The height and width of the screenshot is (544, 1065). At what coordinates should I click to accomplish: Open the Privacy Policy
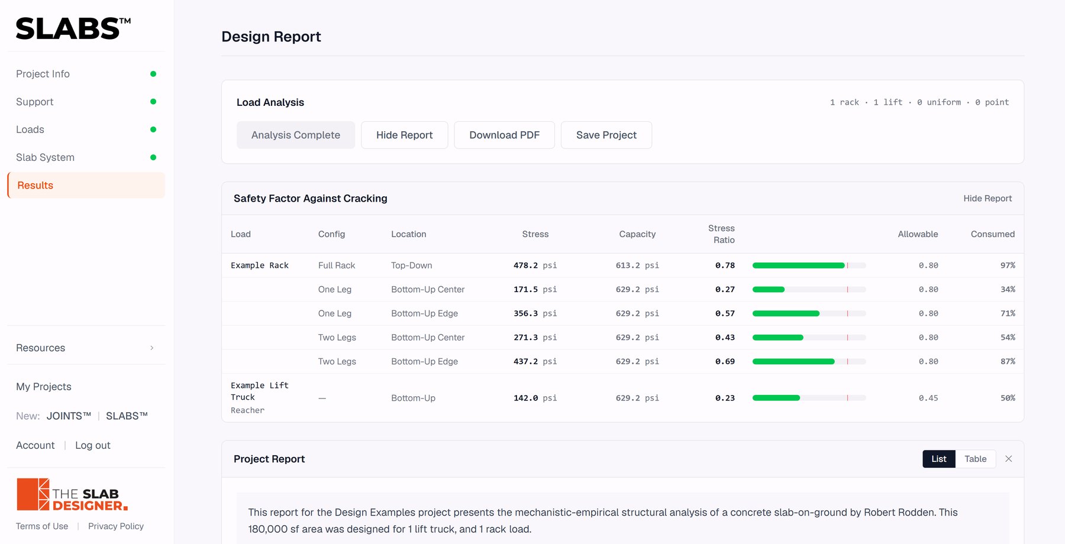point(116,526)
